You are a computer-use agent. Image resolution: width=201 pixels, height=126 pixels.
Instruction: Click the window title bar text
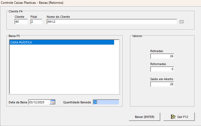pyautogui.click(x=33, y=2)
